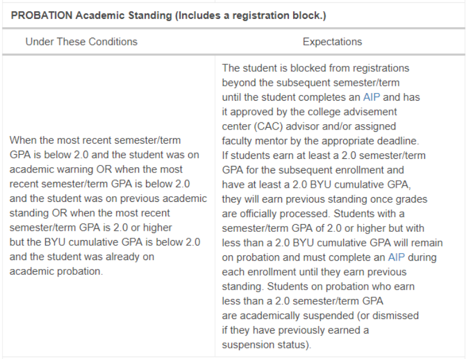The image size is (468, 359).
Task: Click the text "academic probation." in conditions cell
Action: tap(56, 271)
